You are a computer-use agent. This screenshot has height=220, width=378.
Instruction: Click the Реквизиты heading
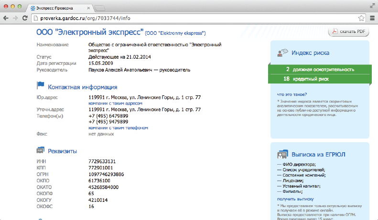coord(62,151)
